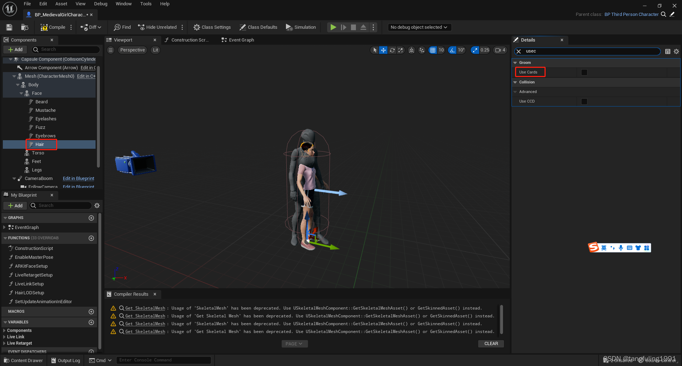The height and width of the screenshot is (366, 682).
Task: Start play with the green Play button
Action: click(333, 27)
